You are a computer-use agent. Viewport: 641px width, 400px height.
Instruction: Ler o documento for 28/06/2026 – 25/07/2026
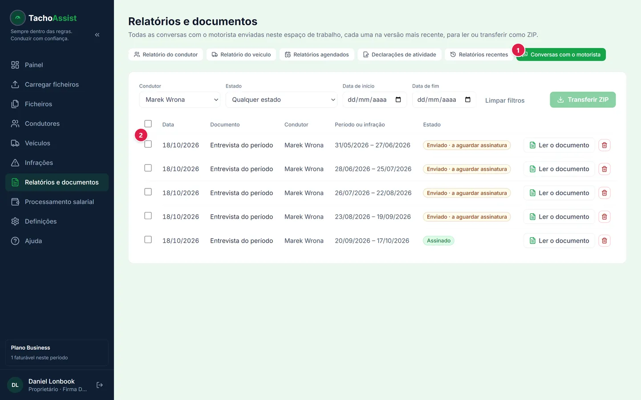tap(559, 169)
